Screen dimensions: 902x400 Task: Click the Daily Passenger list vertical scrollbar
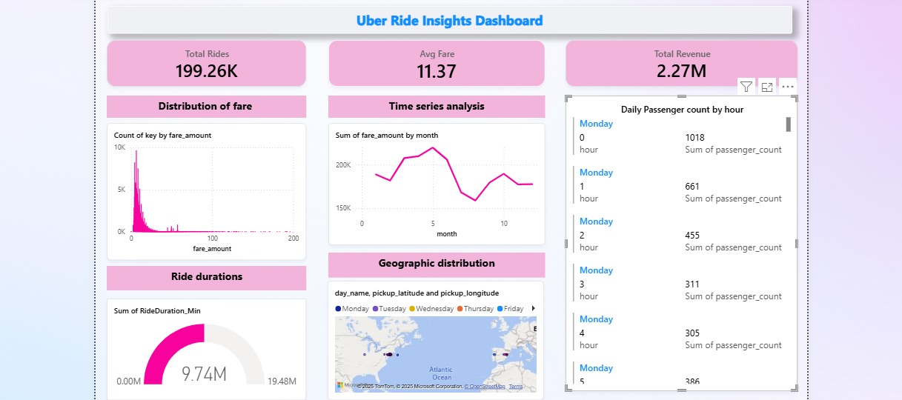[x=789, y=124]
